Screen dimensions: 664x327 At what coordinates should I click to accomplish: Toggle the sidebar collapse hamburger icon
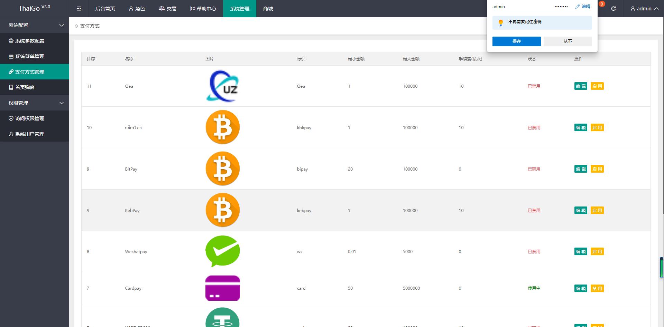(79, 9)
